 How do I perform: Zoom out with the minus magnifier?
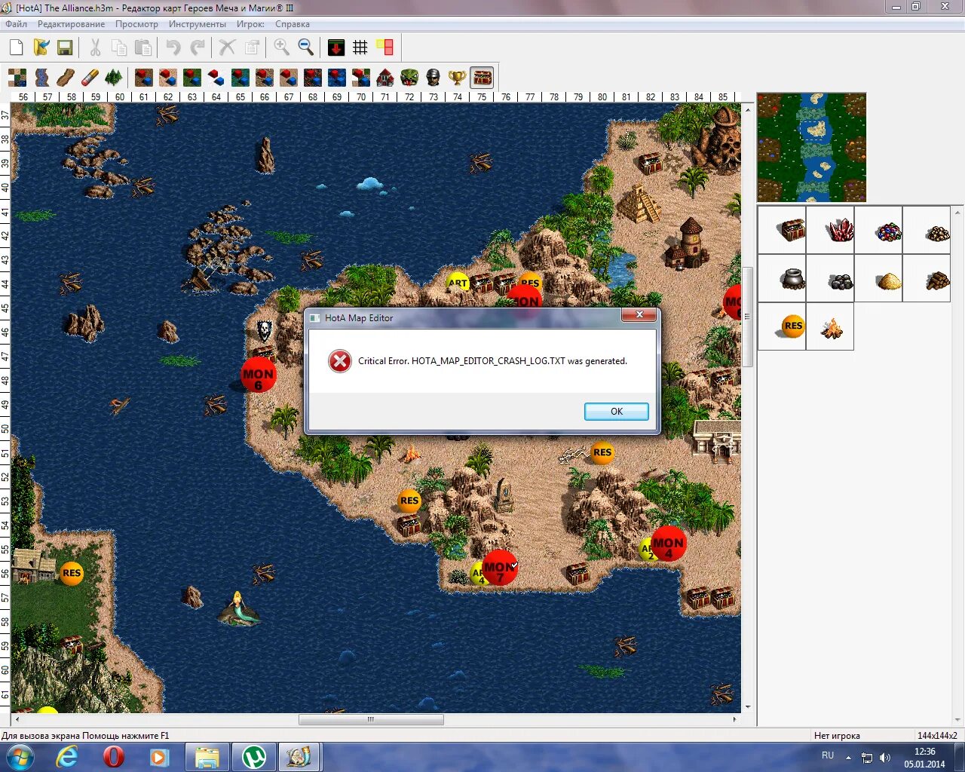pyautogui.click(x=306, y=47)
